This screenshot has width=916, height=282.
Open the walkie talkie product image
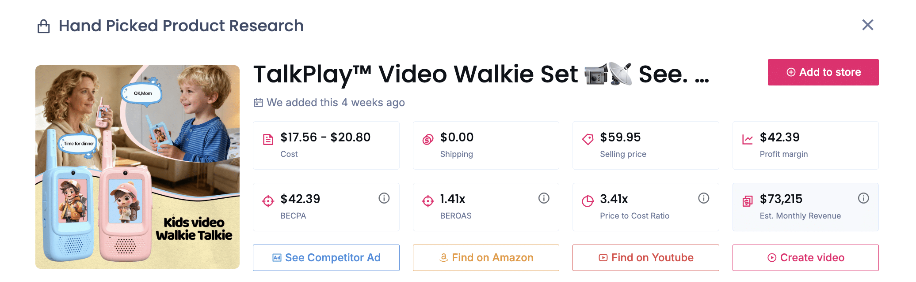[137, 167]
